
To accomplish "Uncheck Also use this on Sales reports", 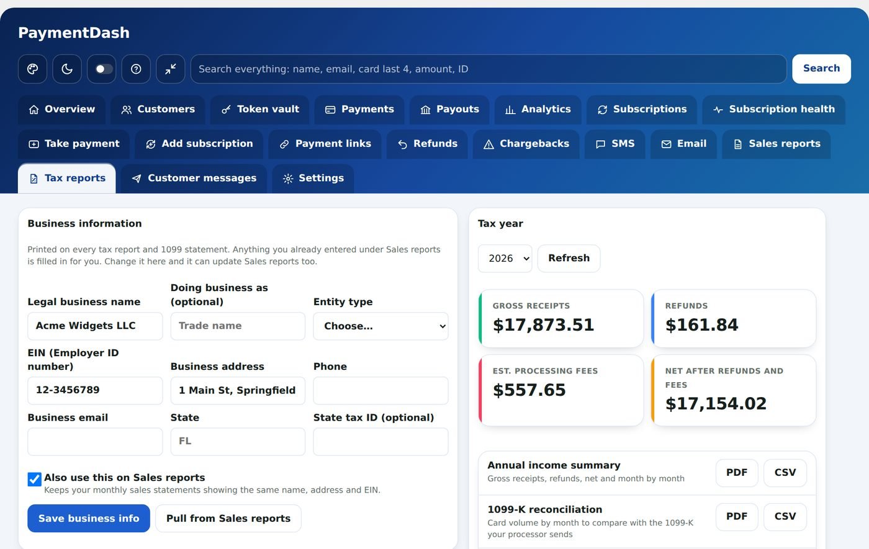I will [x=35, y=479].
